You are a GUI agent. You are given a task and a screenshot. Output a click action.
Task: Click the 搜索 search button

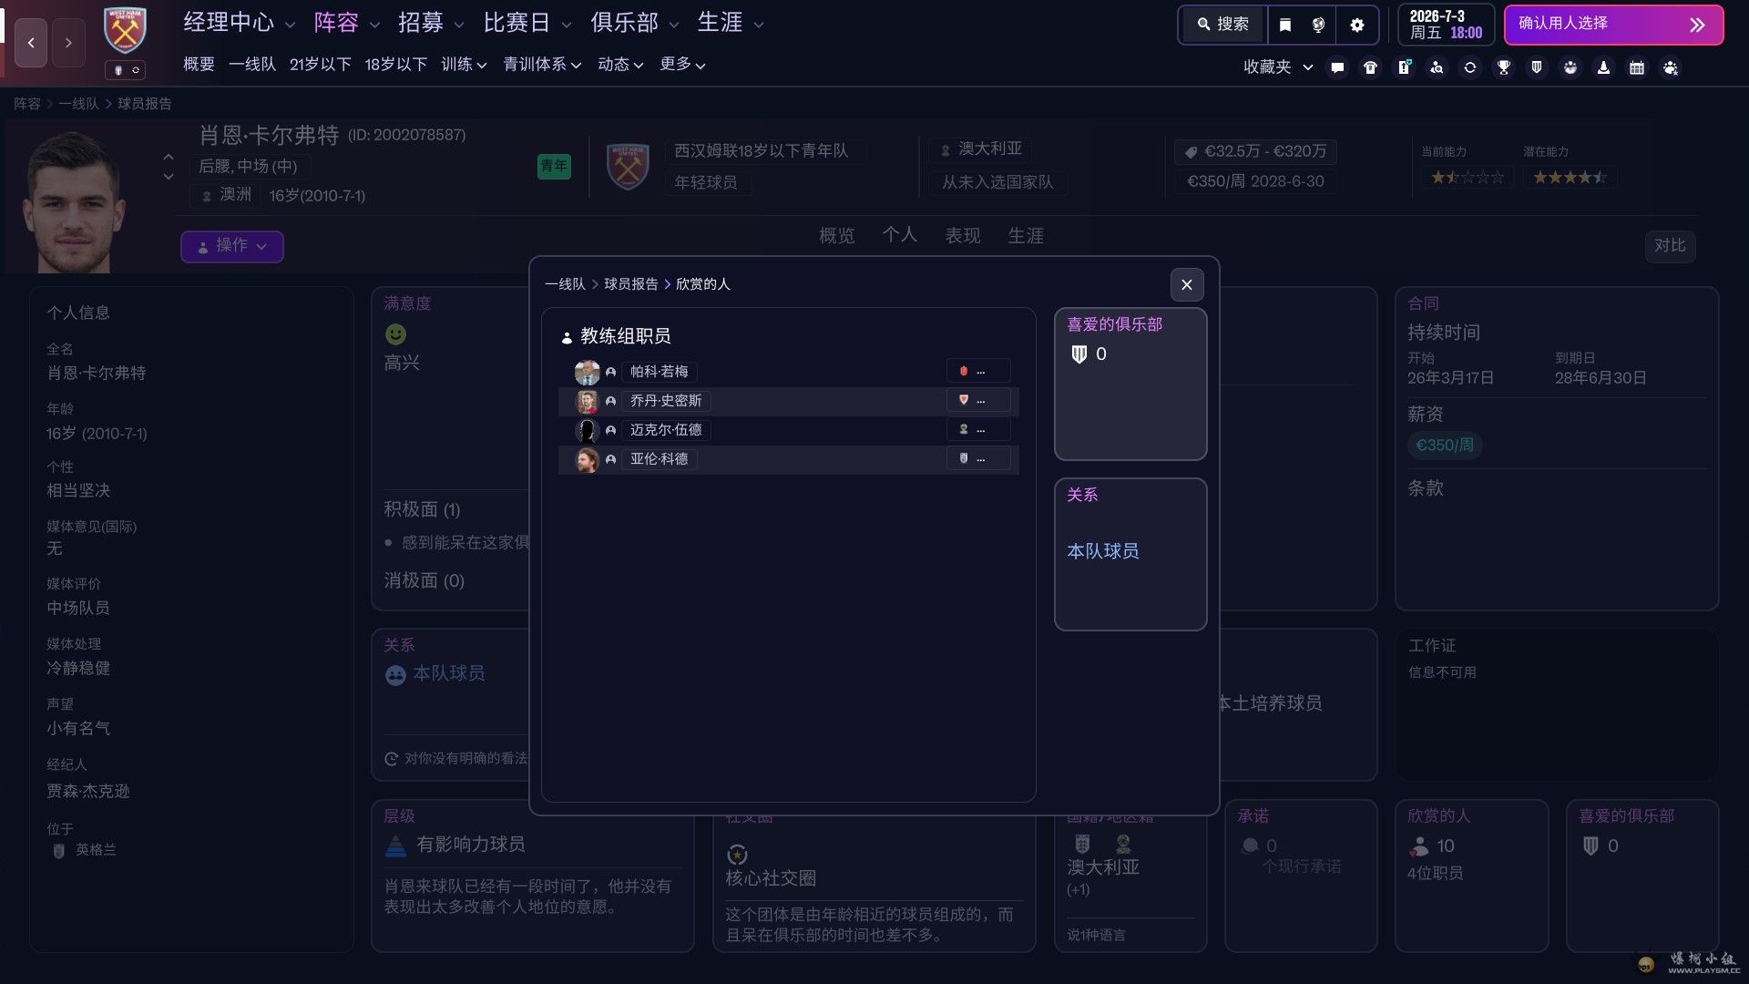[x=1222, y=25]
